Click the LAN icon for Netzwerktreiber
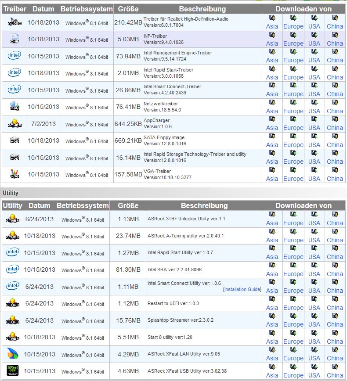The image size is (347, 381). point(14,107)
